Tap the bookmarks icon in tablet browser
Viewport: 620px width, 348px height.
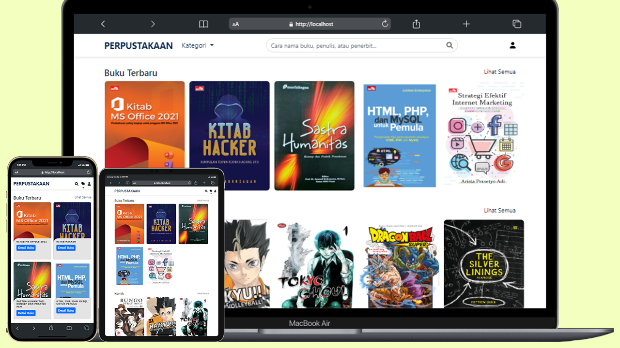click(127, 183)
